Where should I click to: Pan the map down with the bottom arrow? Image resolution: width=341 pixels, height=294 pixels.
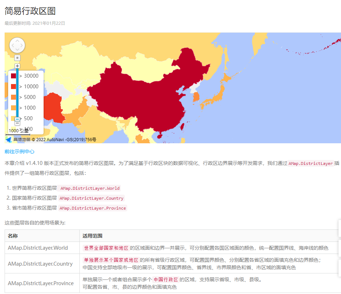[x=17, y=50]
